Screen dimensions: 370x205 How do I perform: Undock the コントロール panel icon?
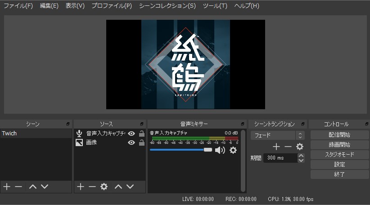[x=366, y=124]
